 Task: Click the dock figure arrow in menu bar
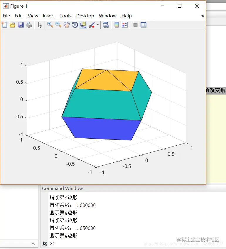click(x=203, y=16)
